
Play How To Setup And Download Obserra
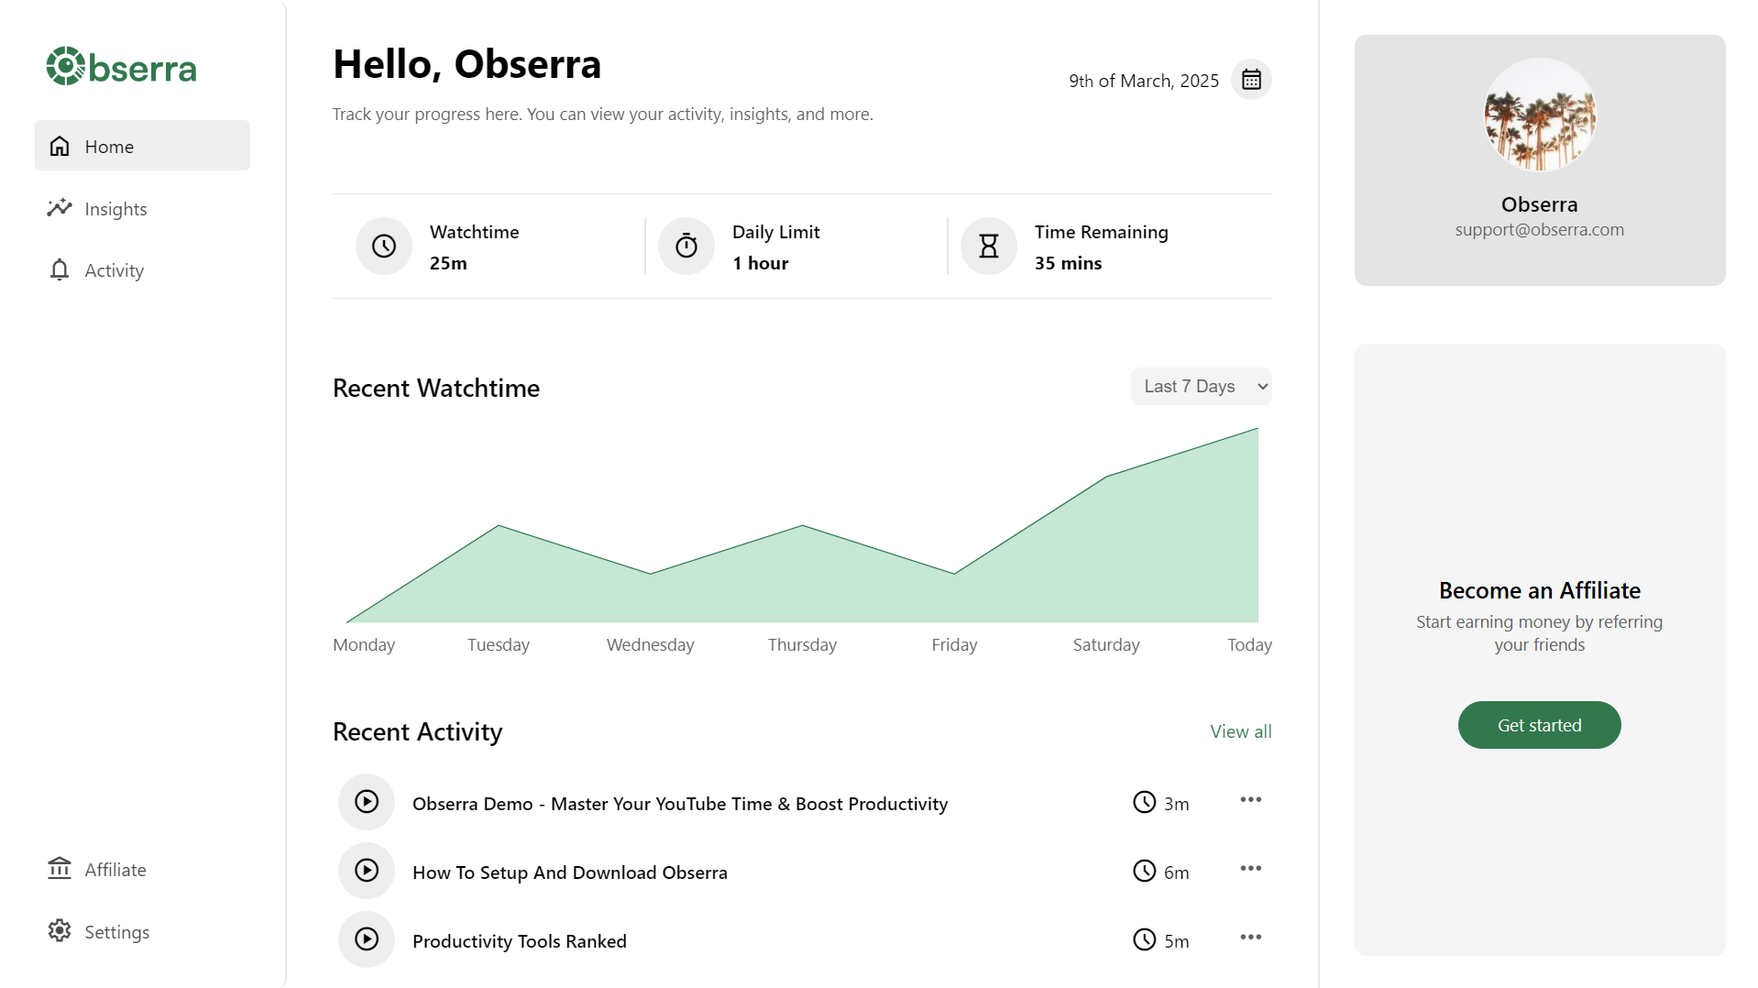tap(366, 870)
